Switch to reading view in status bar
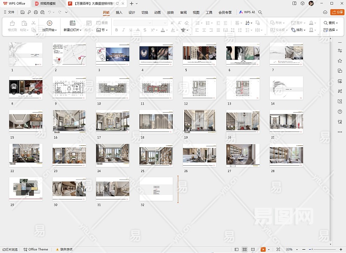The image size is (346, 253). (253, 249)
